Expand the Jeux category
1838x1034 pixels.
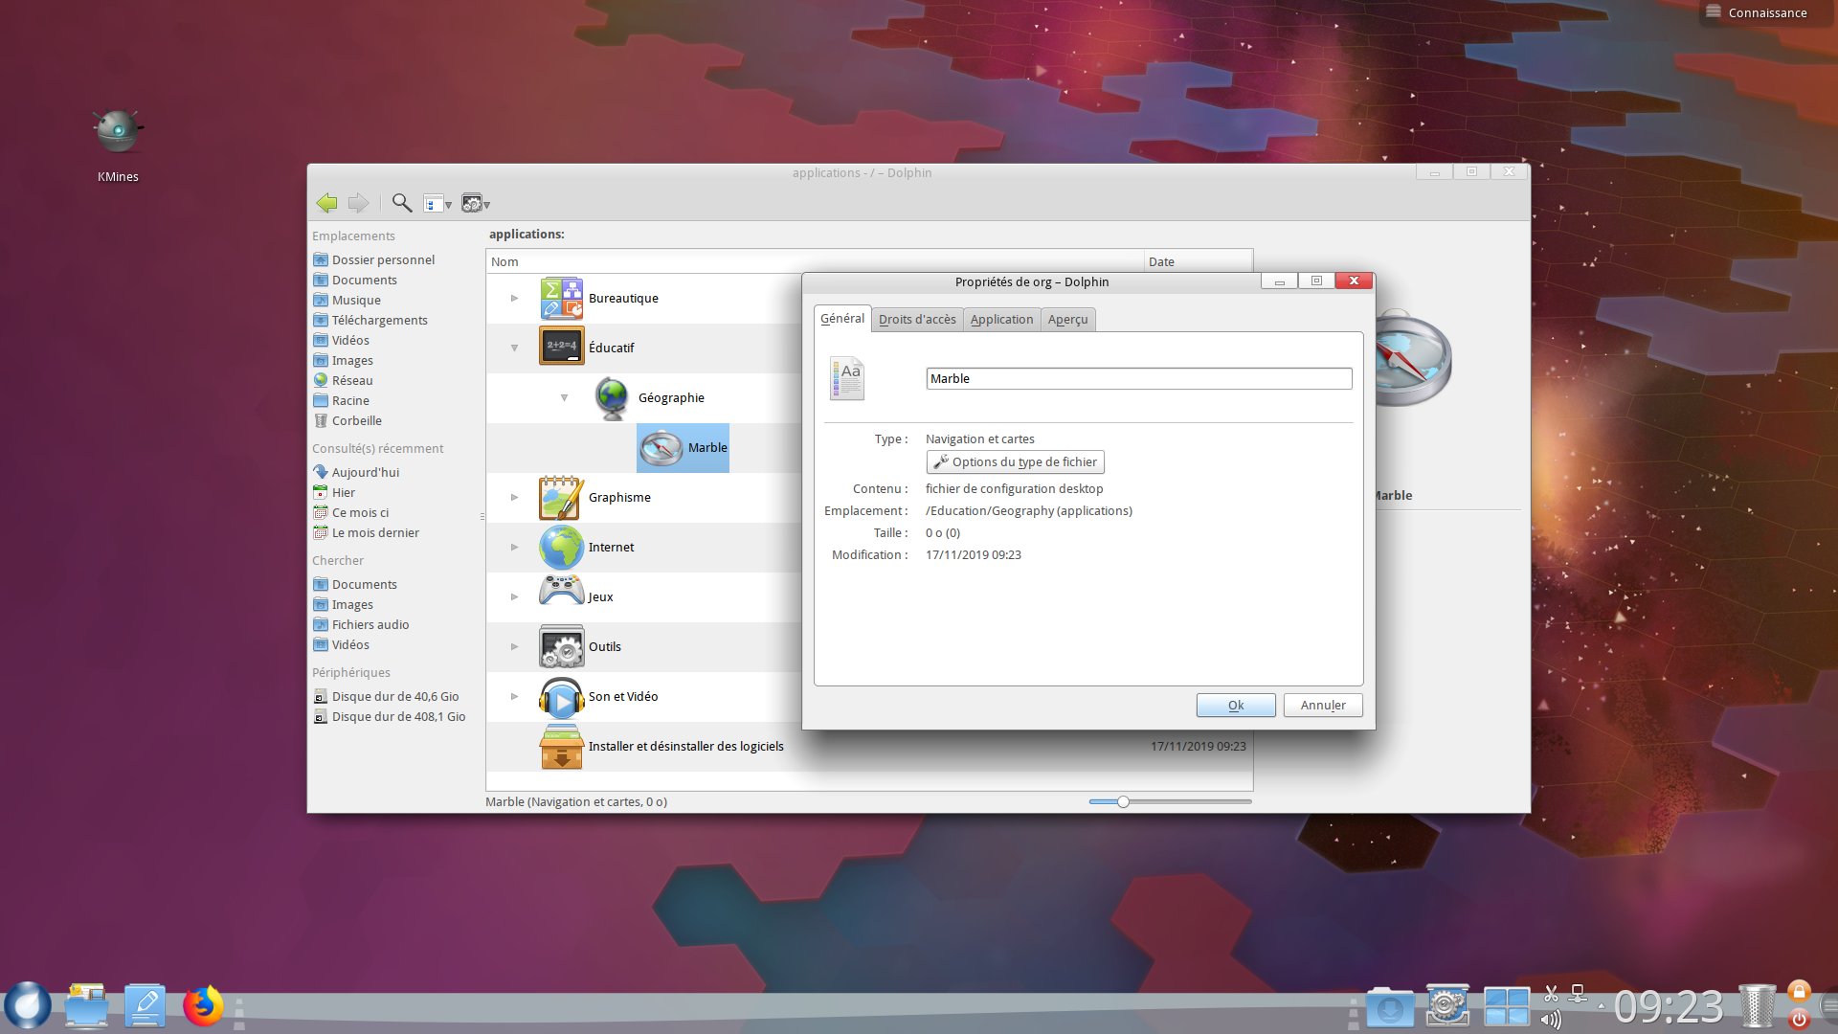(514, 597)
